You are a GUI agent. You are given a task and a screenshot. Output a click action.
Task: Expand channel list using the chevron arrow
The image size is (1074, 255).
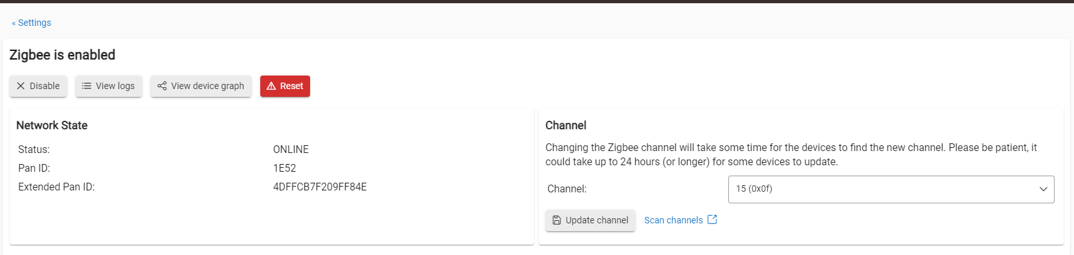click(x=1043, y=189)
